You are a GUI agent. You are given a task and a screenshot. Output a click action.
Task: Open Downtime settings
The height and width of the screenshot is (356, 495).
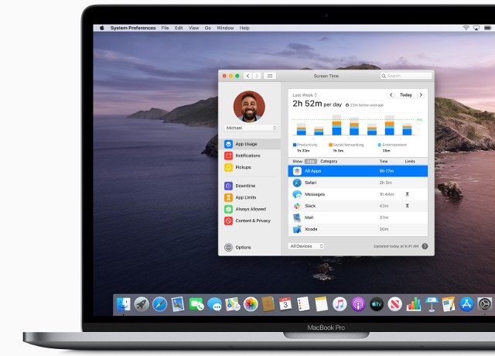(x=244, y=186)
